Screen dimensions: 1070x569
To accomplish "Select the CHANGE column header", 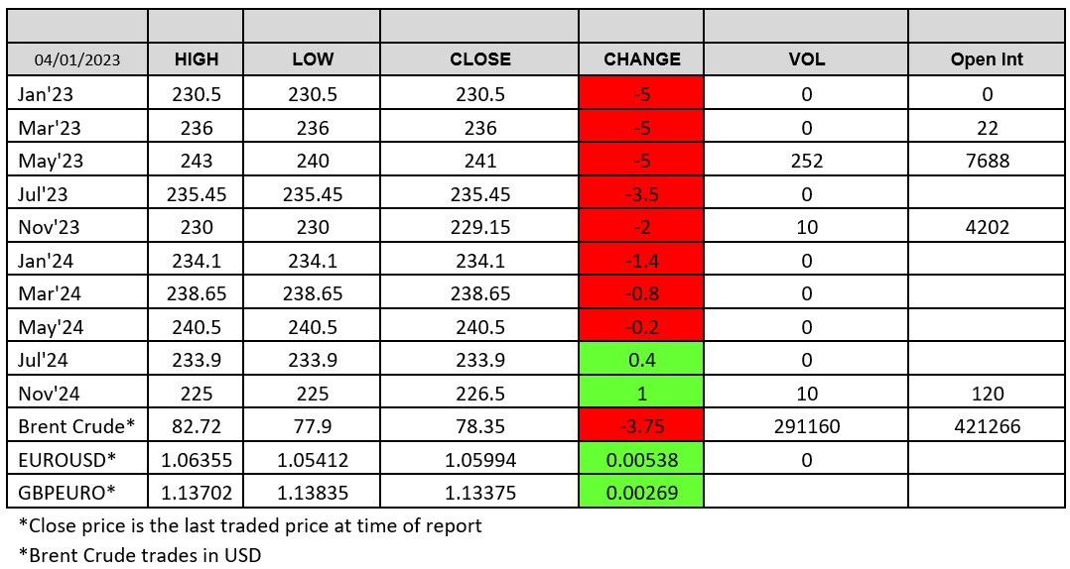I will (641, 59).
